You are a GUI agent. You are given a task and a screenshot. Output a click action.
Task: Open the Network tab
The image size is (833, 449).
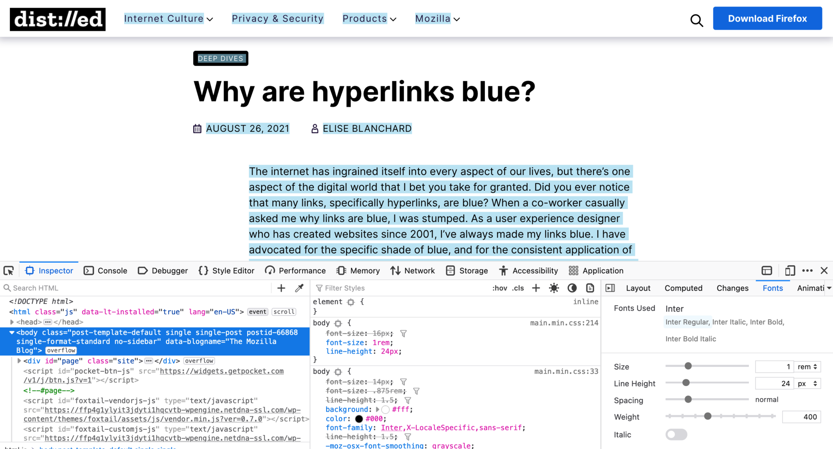click(412, 271)
